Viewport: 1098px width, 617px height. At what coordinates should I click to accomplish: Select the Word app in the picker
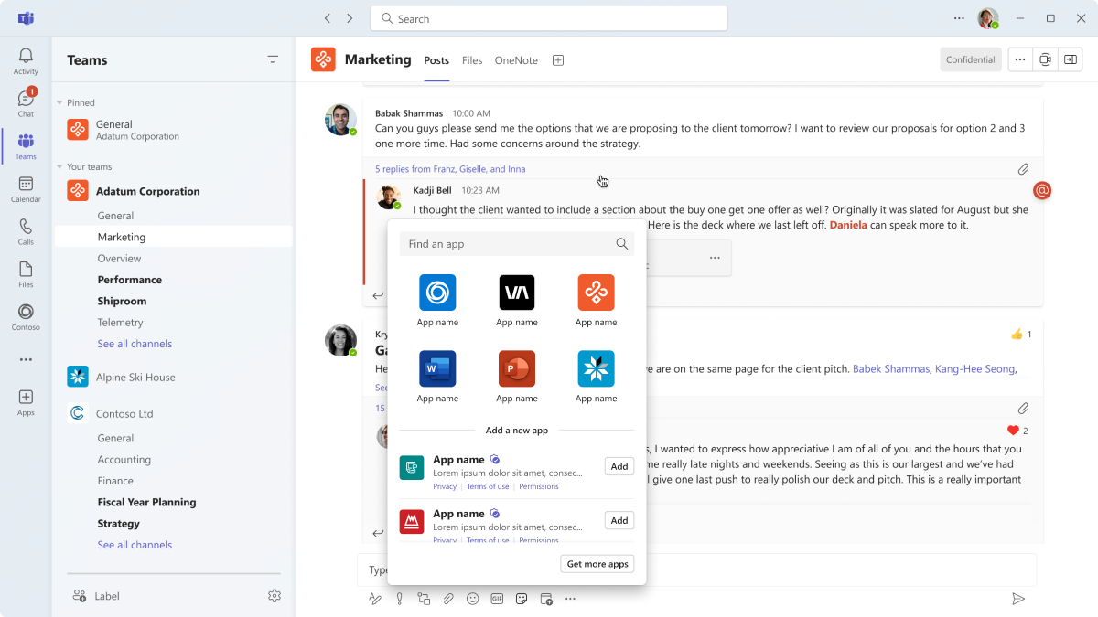(437, 368)
